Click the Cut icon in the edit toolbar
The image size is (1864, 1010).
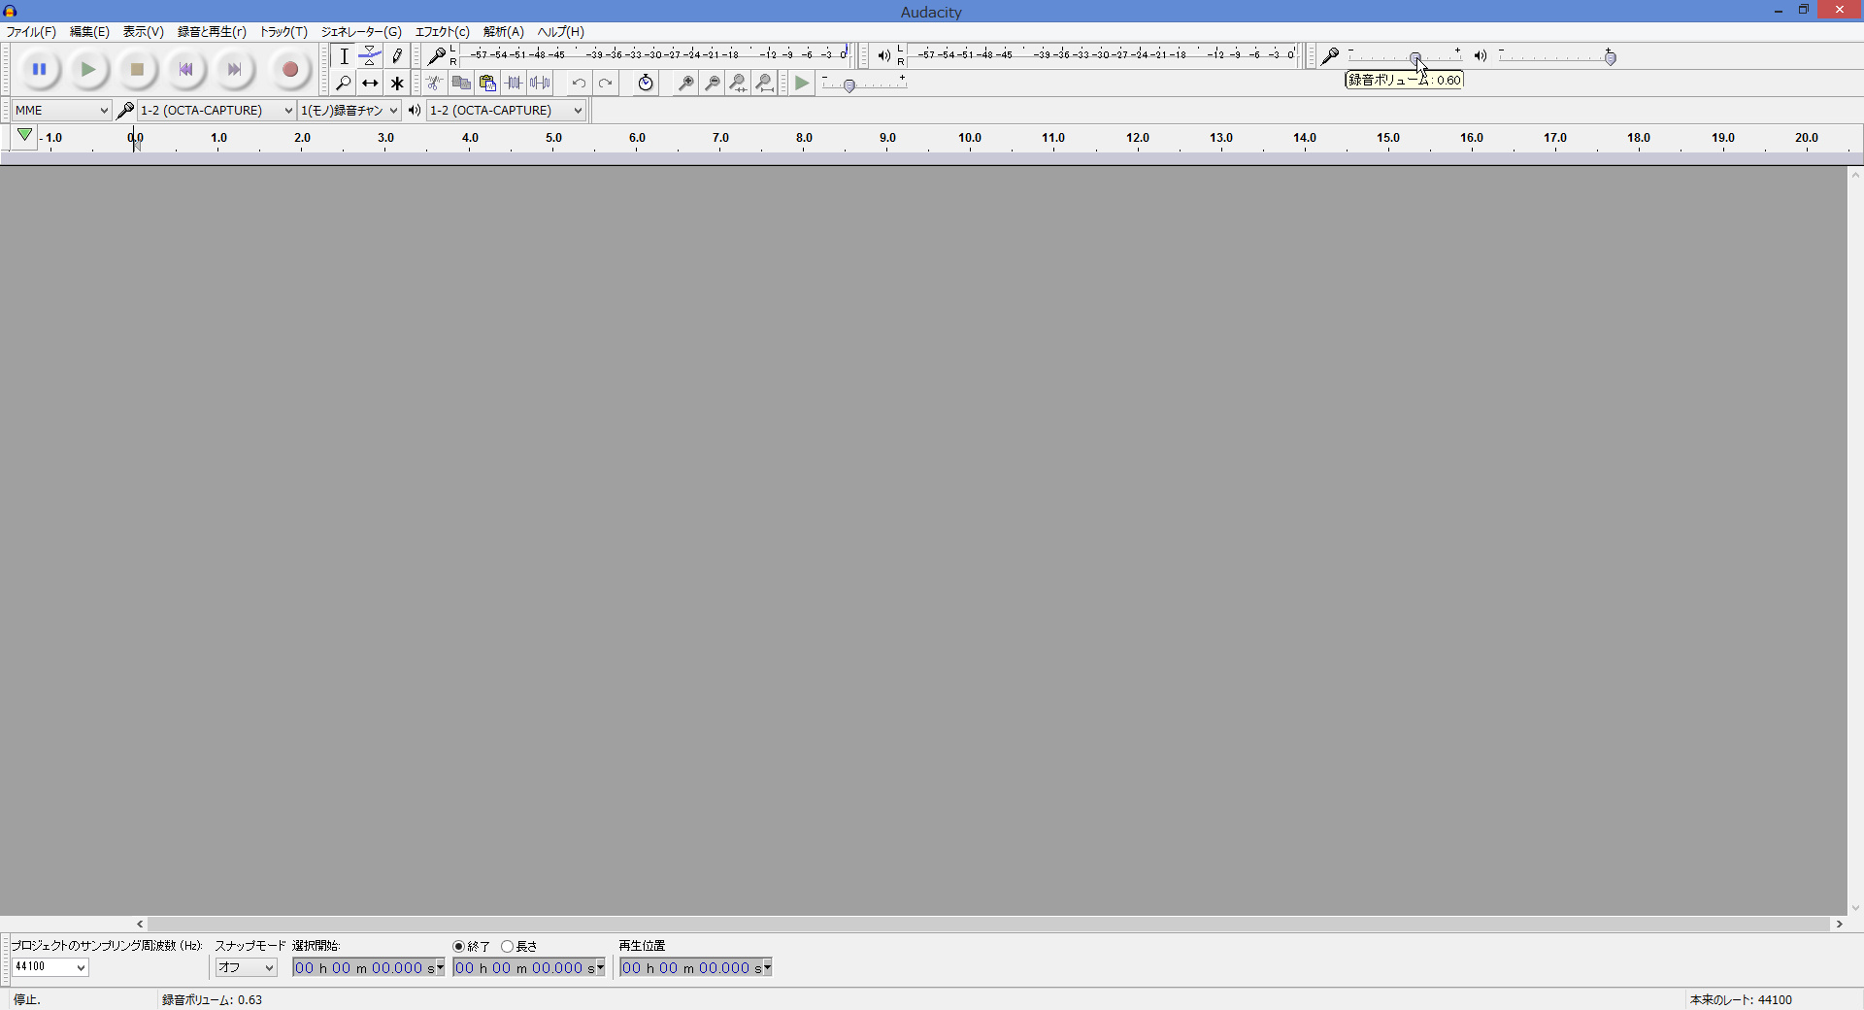(434, 83)
